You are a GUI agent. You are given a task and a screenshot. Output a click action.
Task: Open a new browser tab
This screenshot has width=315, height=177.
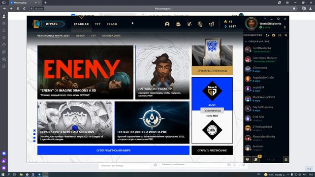point(45,2)
